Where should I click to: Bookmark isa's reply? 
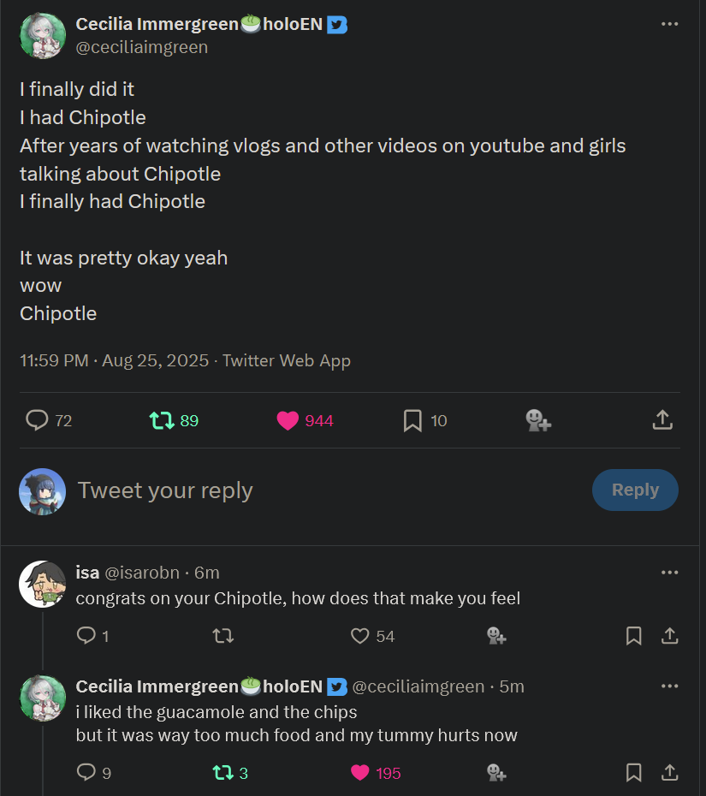point(634,636)
